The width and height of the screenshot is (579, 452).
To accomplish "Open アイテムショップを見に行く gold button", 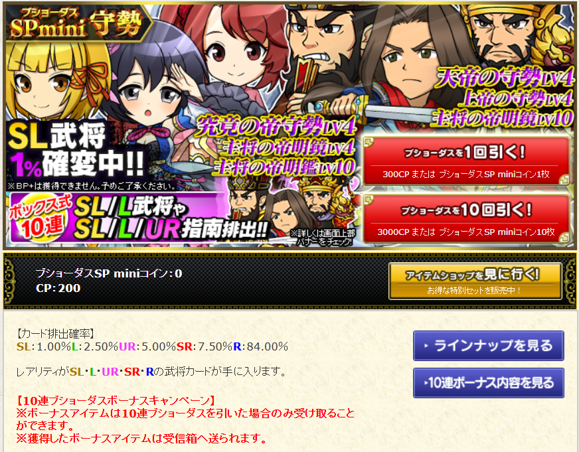I will point(475,281).
